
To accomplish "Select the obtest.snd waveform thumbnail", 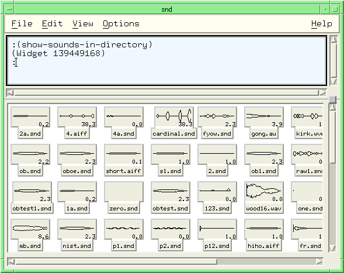I will (171, 192).
